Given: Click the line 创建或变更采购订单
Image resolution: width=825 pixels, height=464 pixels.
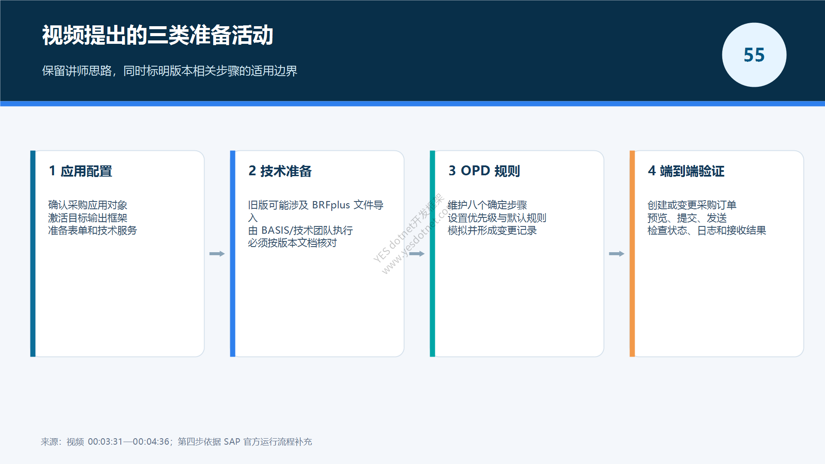Looking at the screenshot, I should coord(692,205).
